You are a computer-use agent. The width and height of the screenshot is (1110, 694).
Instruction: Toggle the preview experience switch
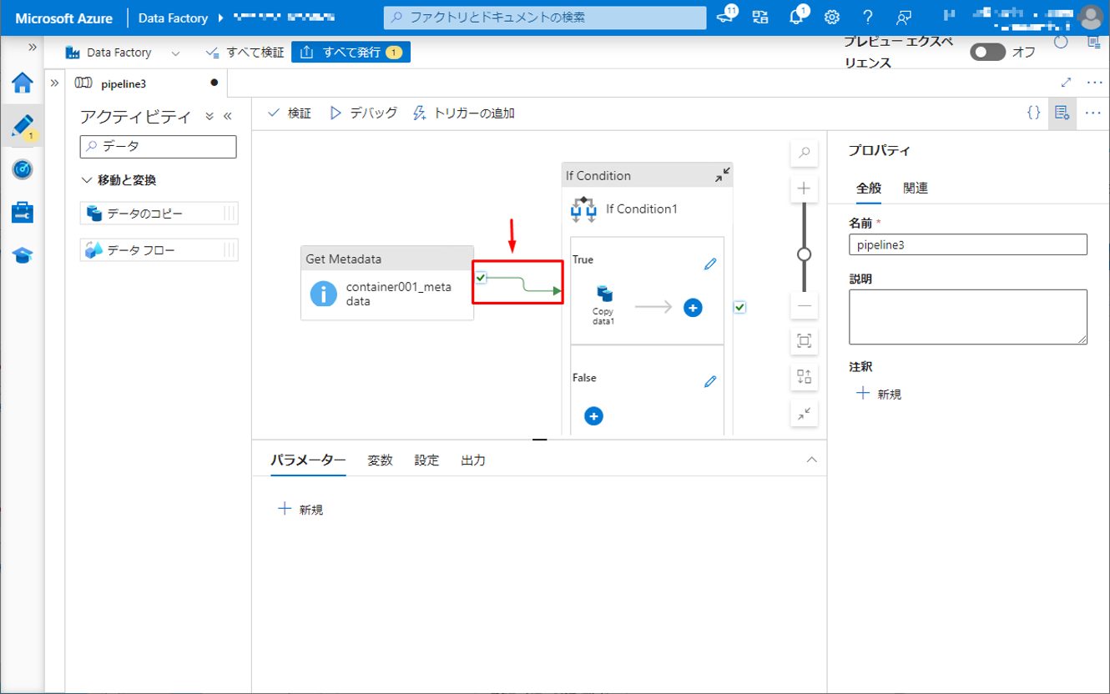(x=988, y=52)
